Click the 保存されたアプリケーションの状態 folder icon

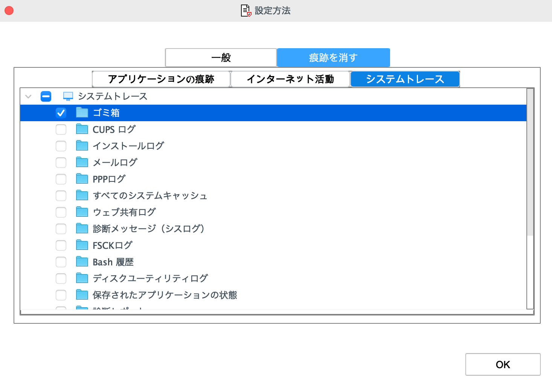click(82, 295)
